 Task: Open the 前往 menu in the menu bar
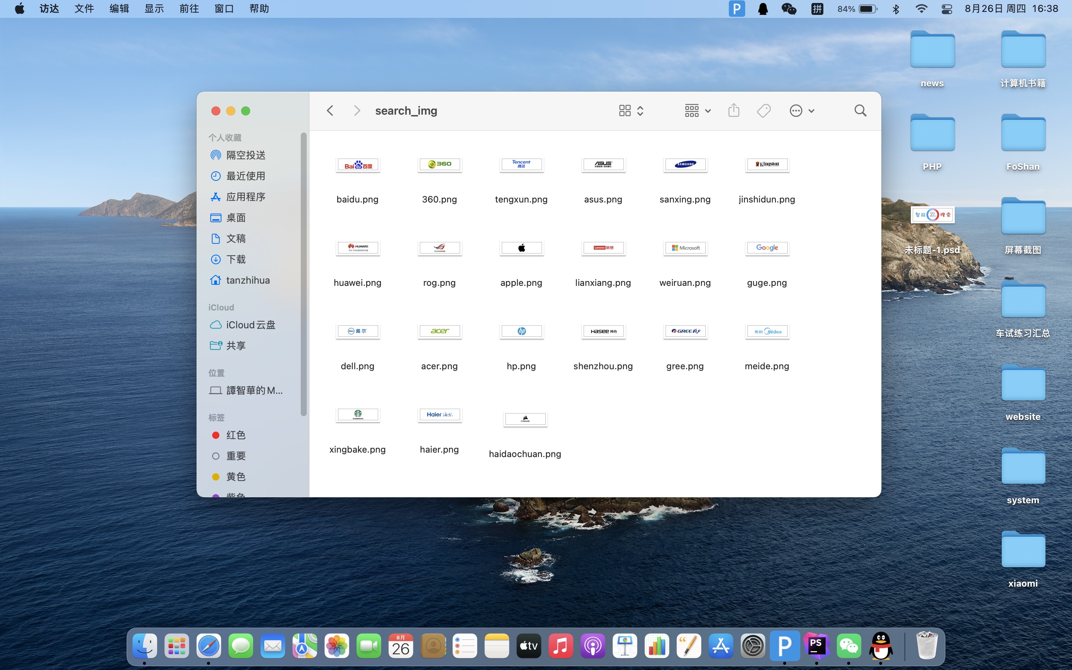coord(189,9)
